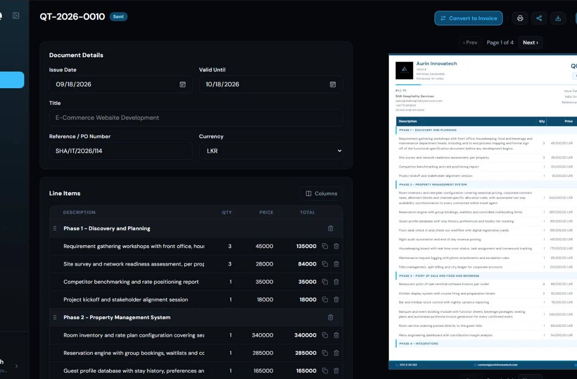The width and height of the screenshot is (577, 379).
Task: Delete Project kickoff line item
Action: click(336, 299)
